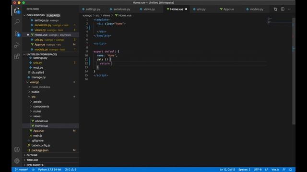Click the vuengo breadcrumb segment
Viewport: 307px width, 172px height.
pyautogui.click(x=87, y=15)
